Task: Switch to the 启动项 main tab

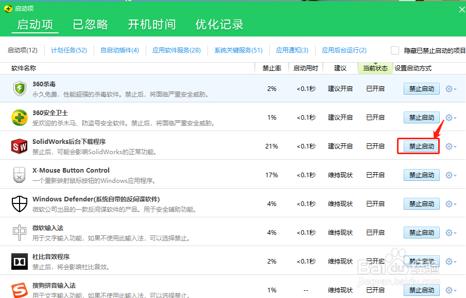Action: [x=35, y=24]
